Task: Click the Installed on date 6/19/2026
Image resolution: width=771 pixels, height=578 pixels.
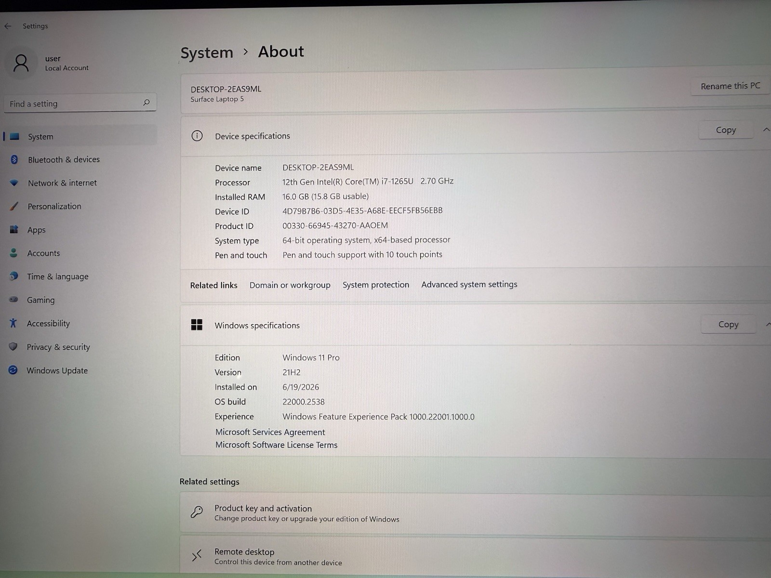Action: click(301, 387)
